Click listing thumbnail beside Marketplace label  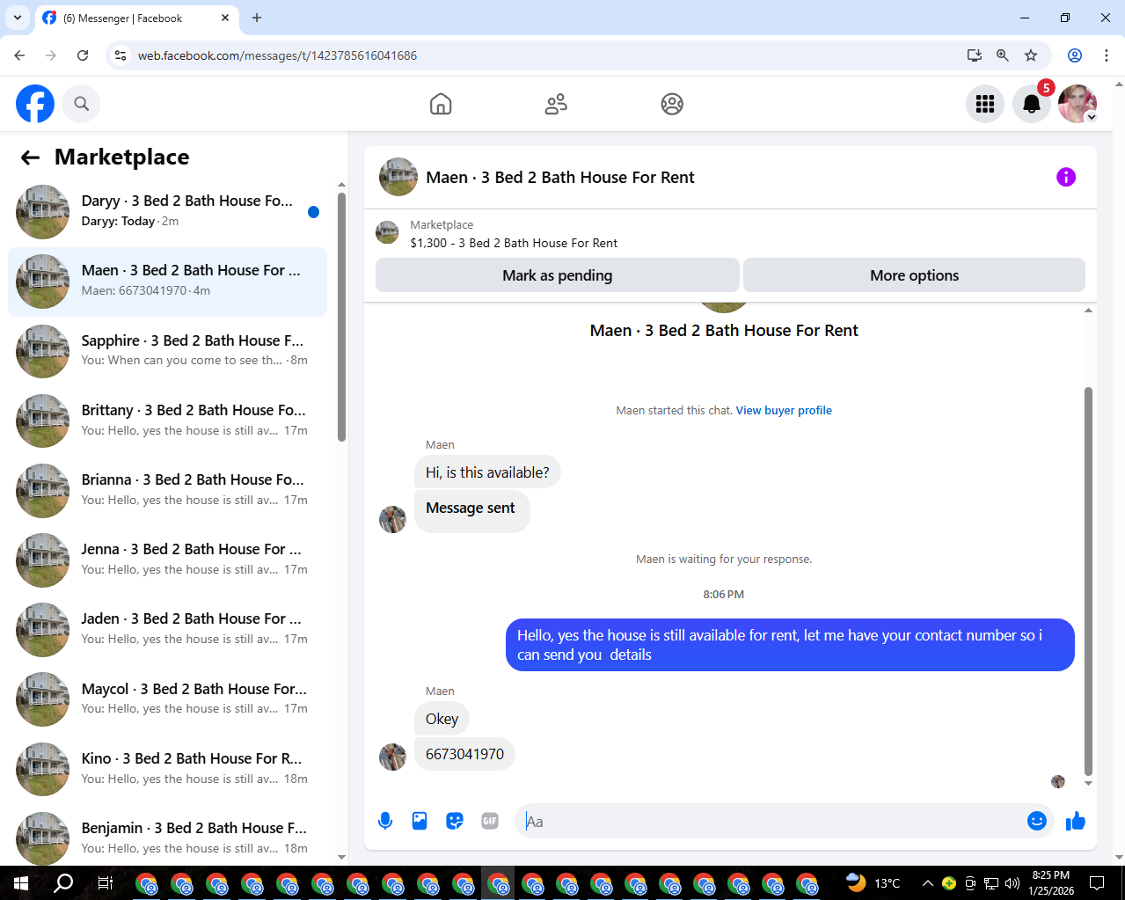pyautogui.click(x=387, y=232)
